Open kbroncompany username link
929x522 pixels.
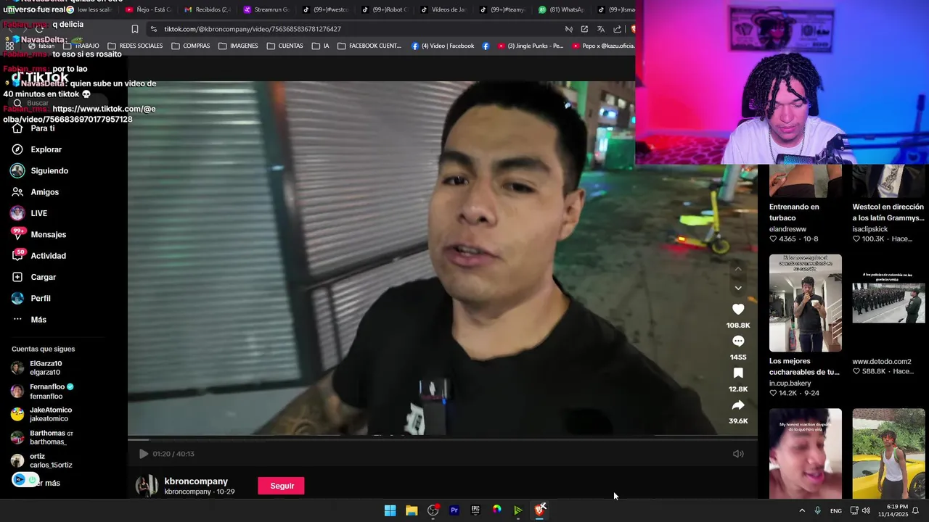196,481
